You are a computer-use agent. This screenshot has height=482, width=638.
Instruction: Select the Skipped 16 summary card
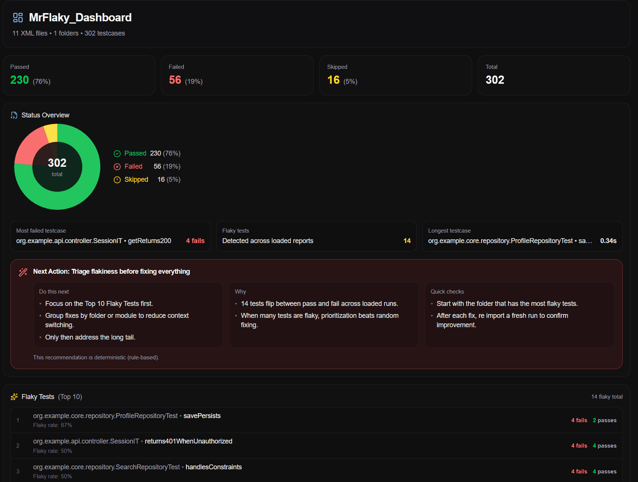click(x=395, y=75)
